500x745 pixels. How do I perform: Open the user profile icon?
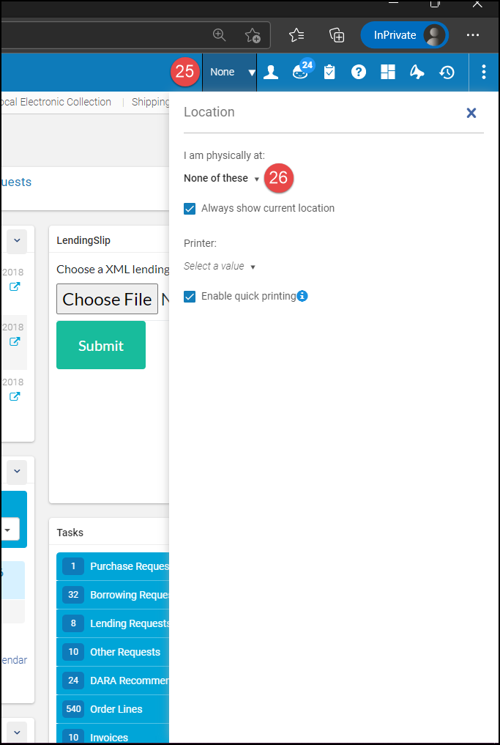(x=271, y=72)
